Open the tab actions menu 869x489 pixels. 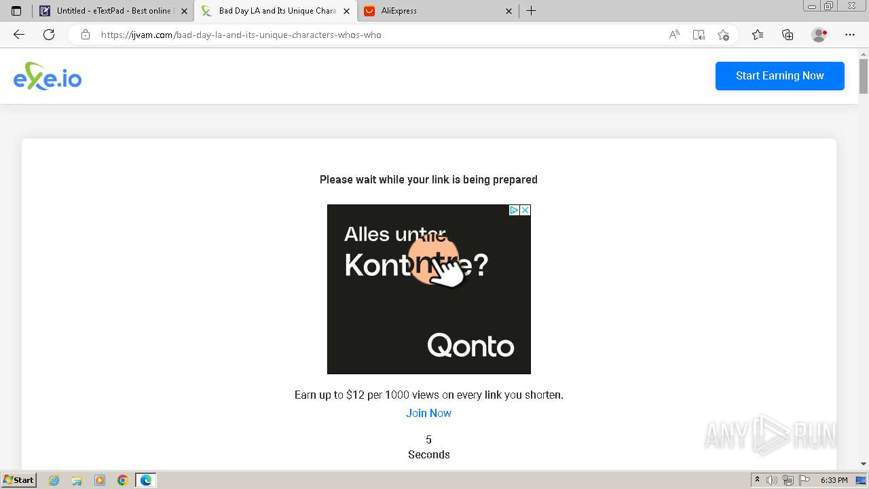tap(16, 11)
